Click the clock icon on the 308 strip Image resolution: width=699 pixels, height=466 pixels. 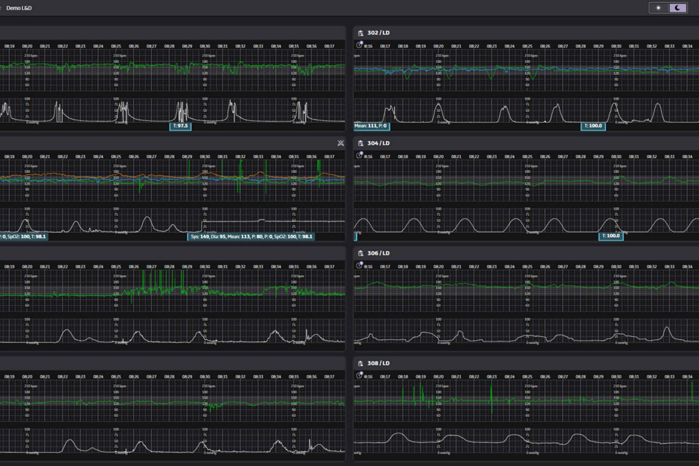click(x=359, y=376)
